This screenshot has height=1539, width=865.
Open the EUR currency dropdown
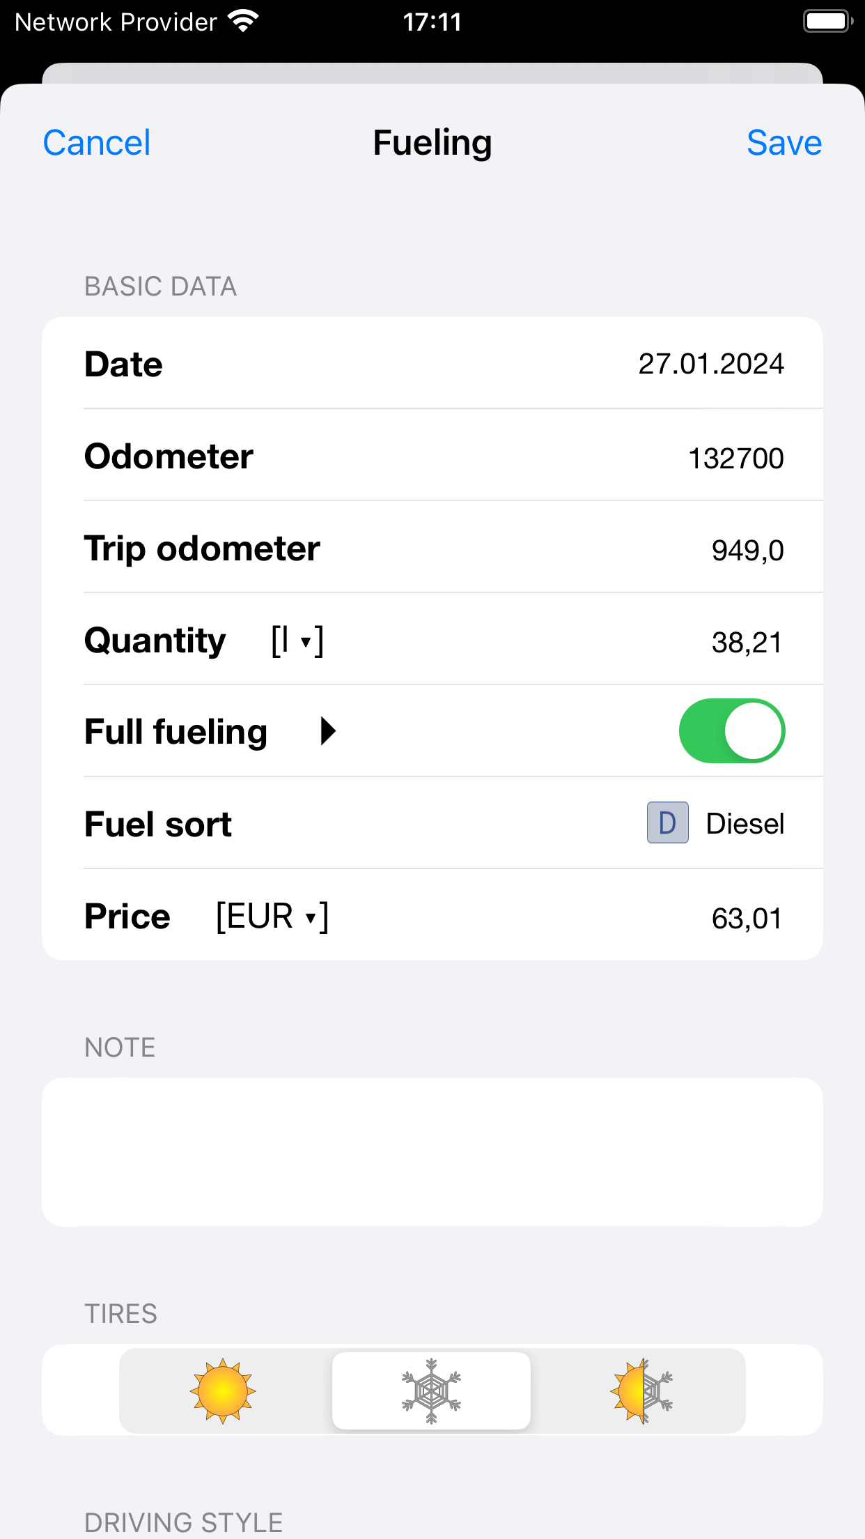click(x=272, y=916)
